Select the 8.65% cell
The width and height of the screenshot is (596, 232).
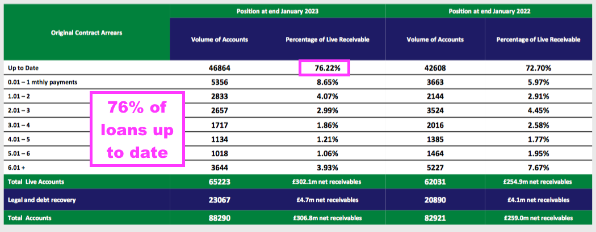[x=328, y=82]
